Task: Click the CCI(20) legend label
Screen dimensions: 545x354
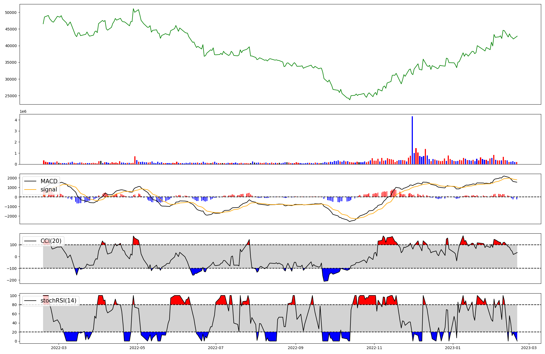Action: pos(51,241)
